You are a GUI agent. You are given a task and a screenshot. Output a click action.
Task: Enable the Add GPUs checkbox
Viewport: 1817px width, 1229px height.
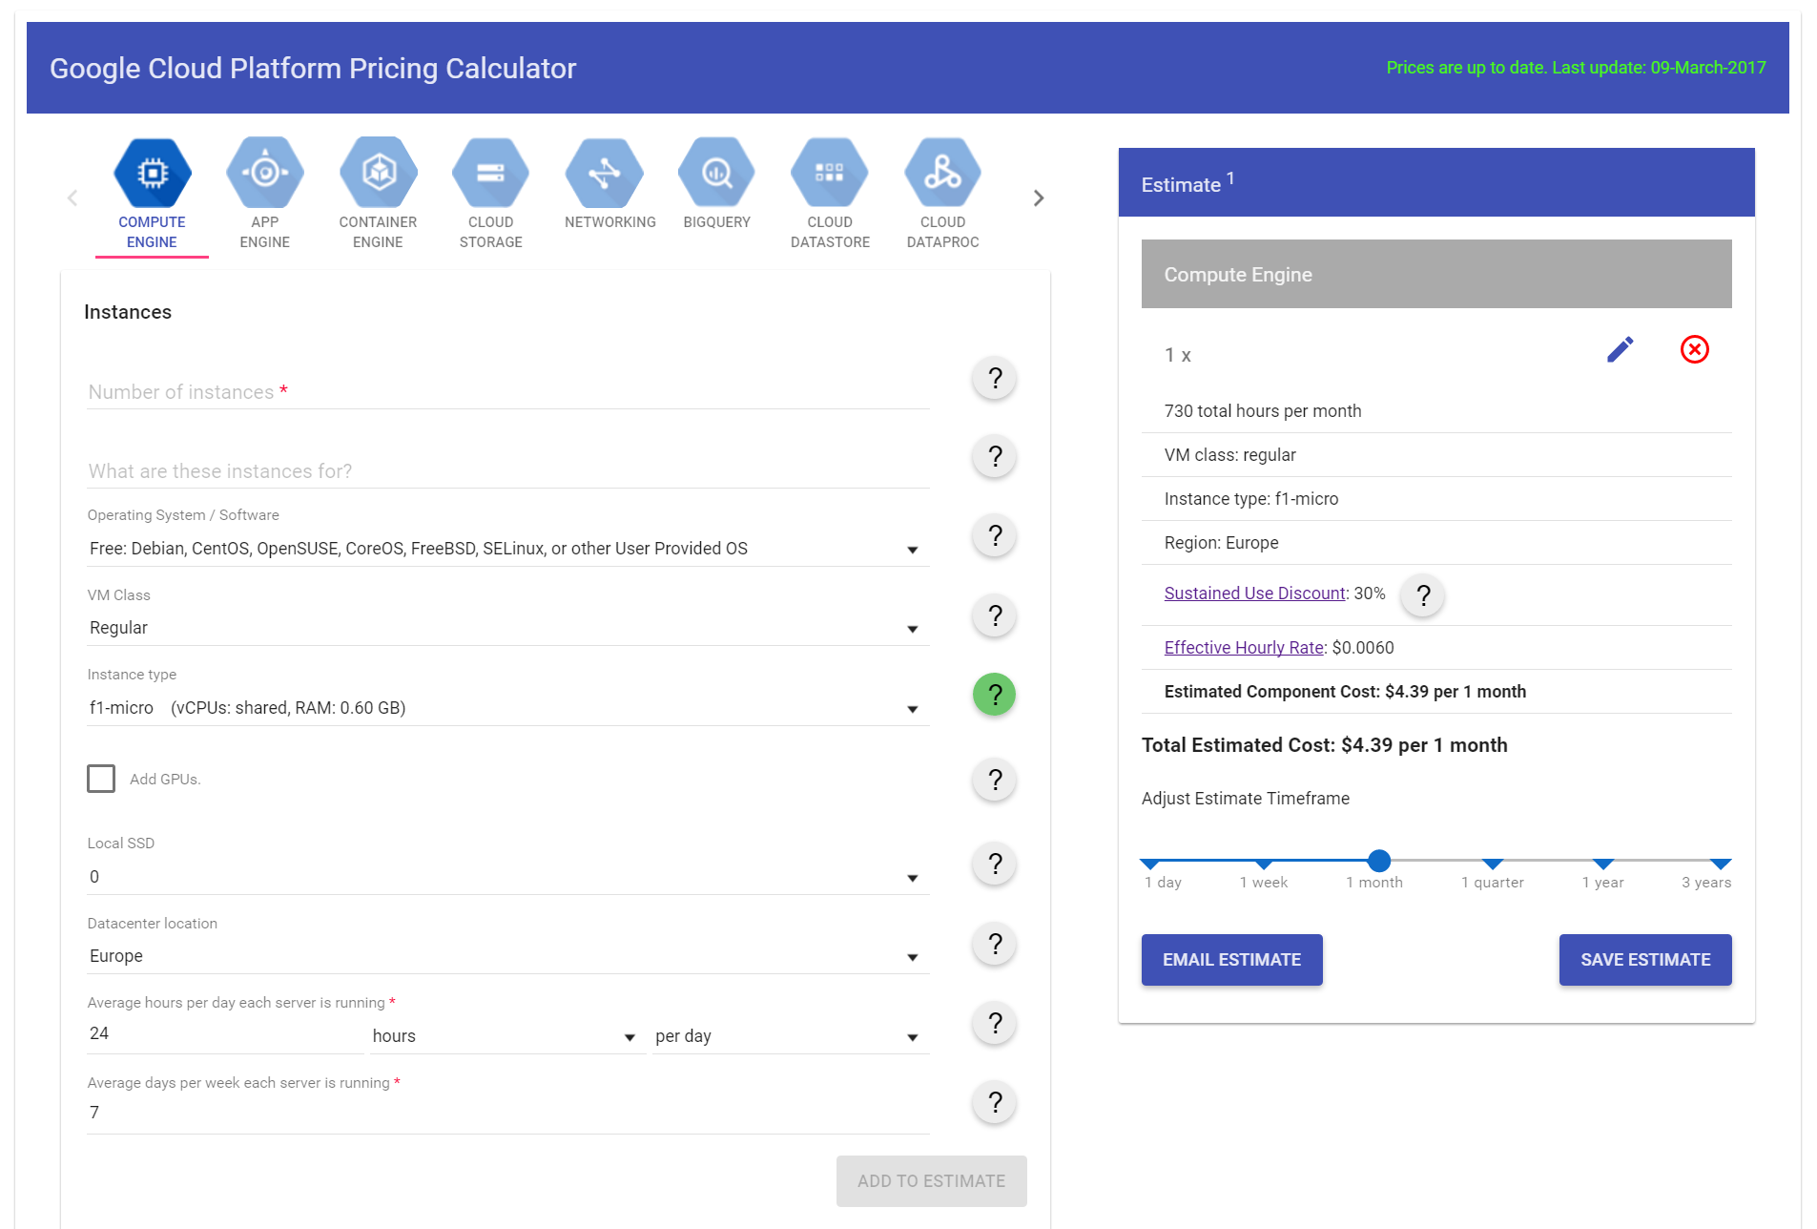click(x=101, y=779)
